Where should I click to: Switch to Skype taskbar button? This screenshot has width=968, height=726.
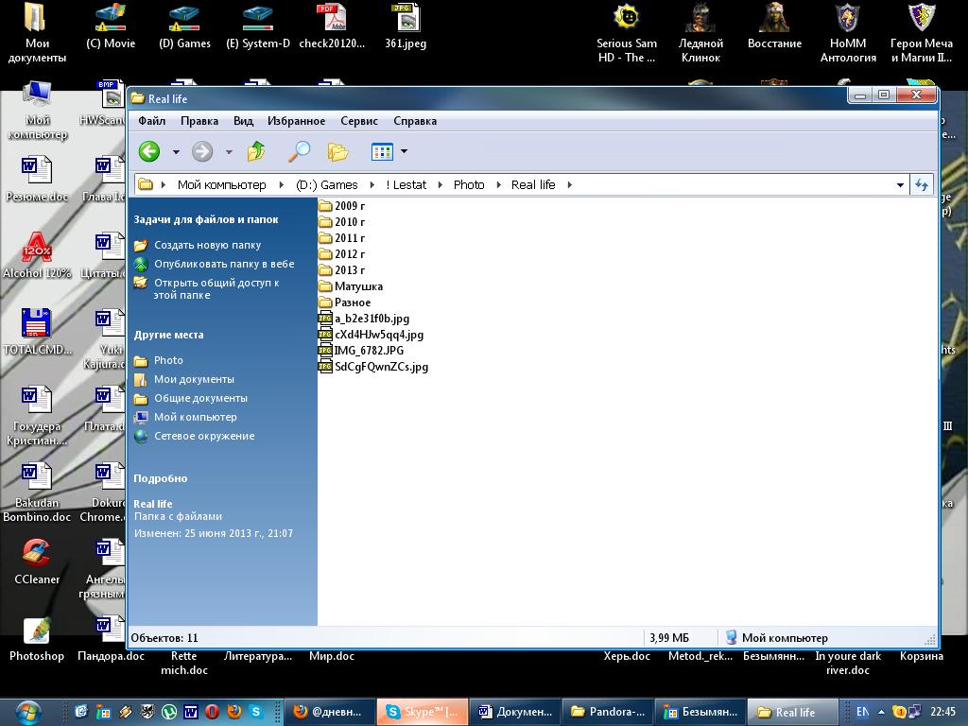423,712
